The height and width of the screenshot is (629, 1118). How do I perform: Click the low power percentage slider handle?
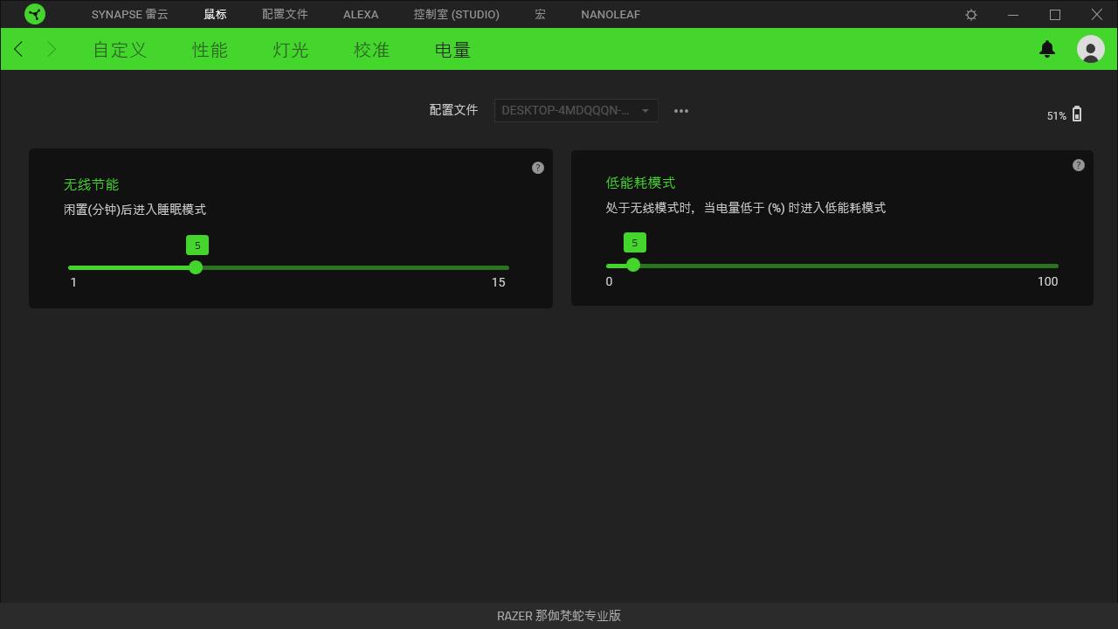(x=633, y=265)
